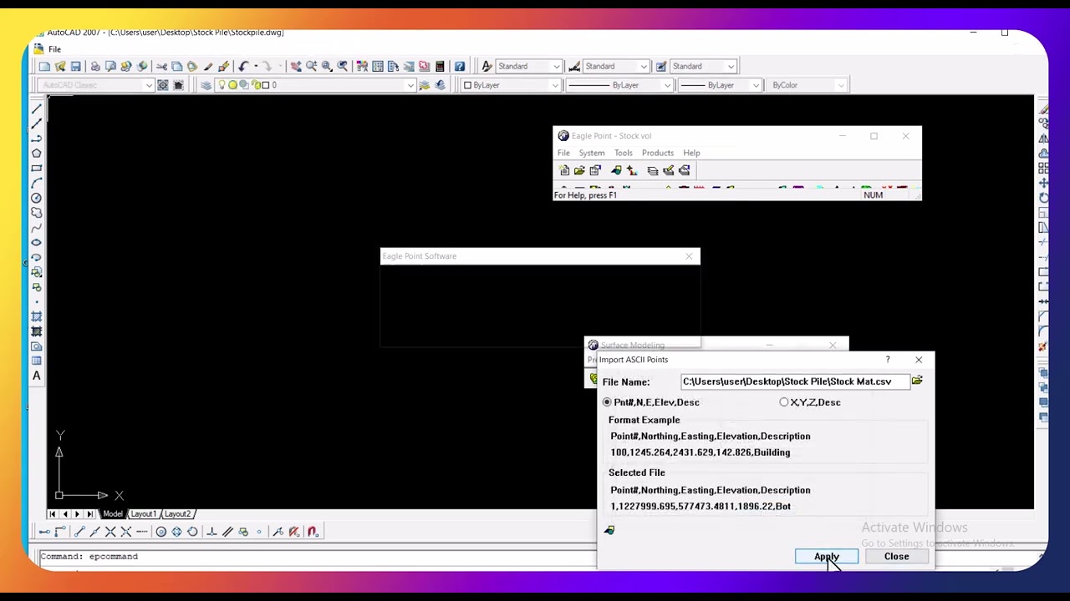Viewport: 1070px width, 601px height.
Task: Select X,Y,Z,Desc format option
Action: pyautogui.click(x=810, y=402)
